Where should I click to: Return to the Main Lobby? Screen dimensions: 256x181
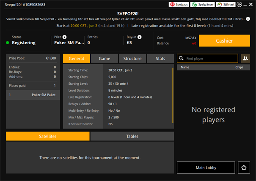(x=206, y=168)
